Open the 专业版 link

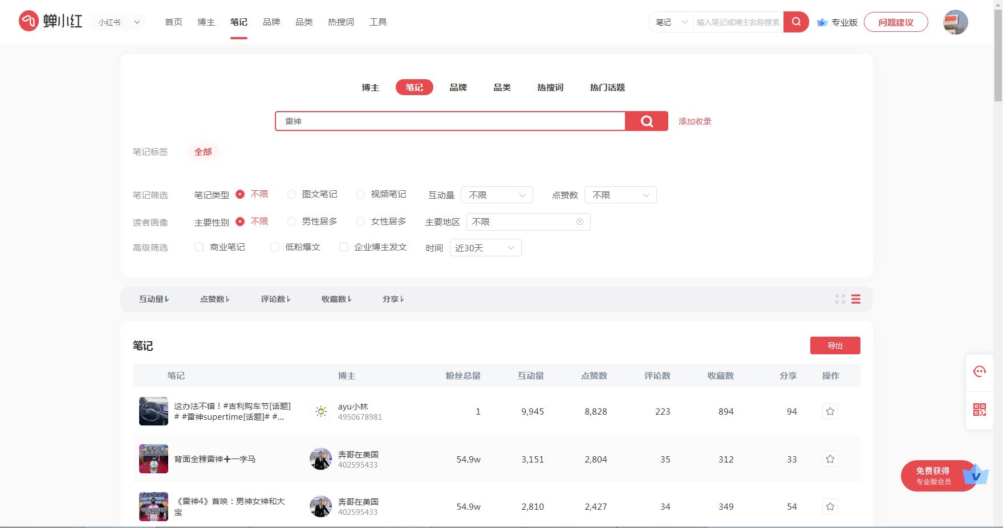844,22
